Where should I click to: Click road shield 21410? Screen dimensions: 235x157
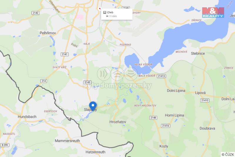(205, 100)
